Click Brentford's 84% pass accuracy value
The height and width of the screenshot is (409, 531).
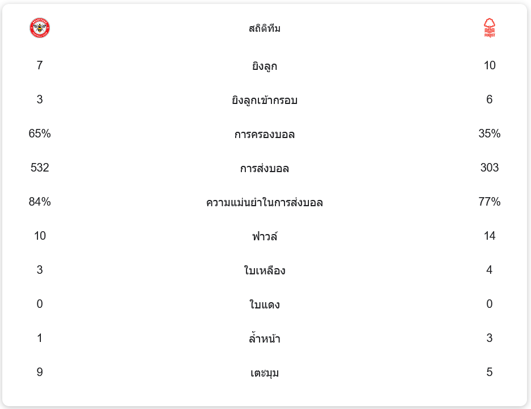[x=40, y=202]
